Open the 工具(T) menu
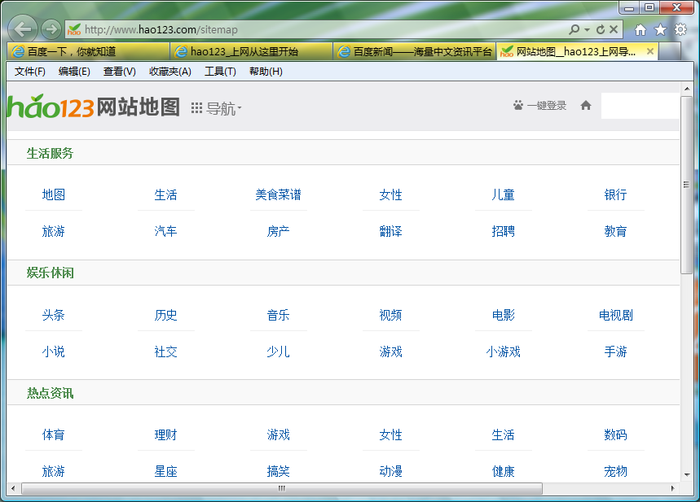The height and width of the screenshot is (502, 700). tap(220, 72)
